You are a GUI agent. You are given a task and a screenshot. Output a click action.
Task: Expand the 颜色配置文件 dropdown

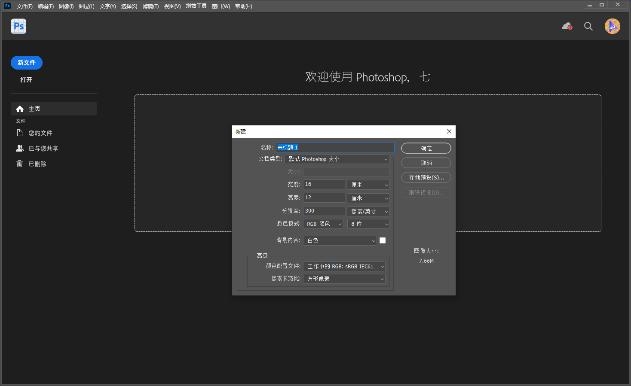pos(344,267)
